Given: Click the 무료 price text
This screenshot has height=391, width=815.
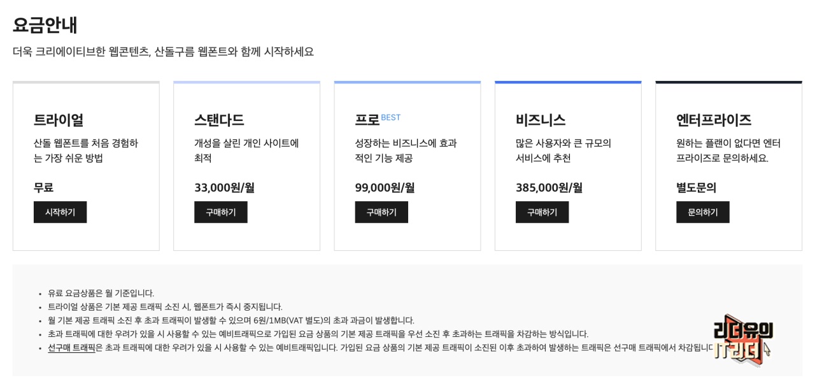Looking at the screenshot, I should (x=43, y=187).
